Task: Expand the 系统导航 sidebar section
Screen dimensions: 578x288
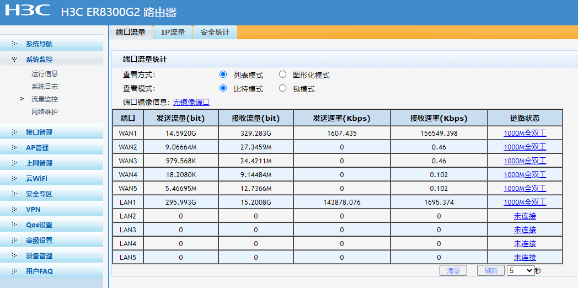Action: point(39,44)
